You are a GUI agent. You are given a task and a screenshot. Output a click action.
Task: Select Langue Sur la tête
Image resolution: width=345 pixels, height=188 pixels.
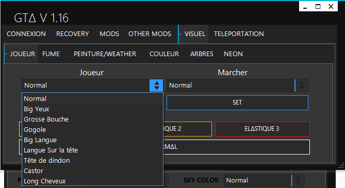pyautogui.click(x=92, y=150)
